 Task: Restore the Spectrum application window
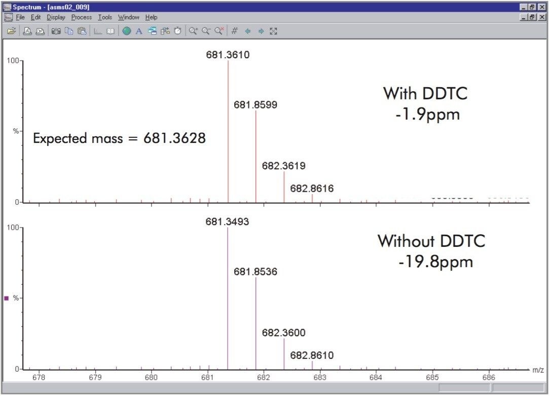pyautogui.click(x=532, y=7)
